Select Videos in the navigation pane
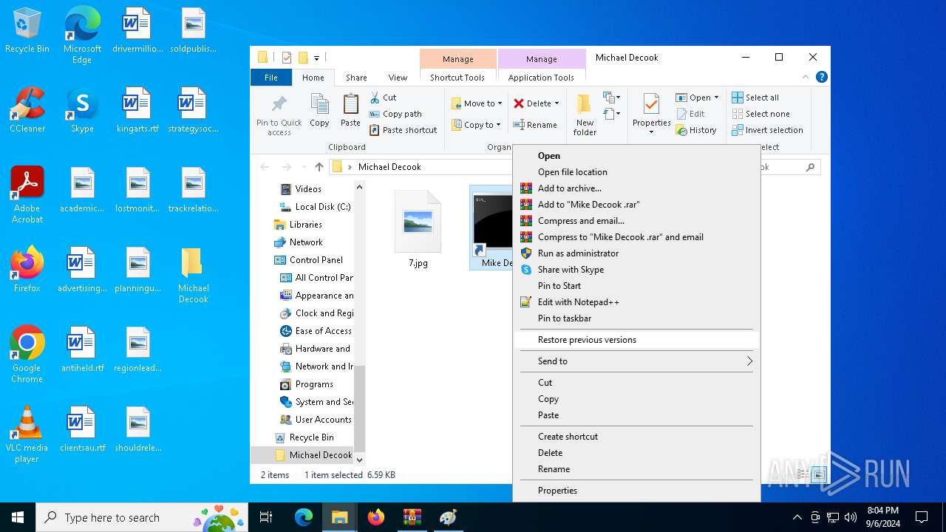The image size is (946, 532). pos(308,189)
